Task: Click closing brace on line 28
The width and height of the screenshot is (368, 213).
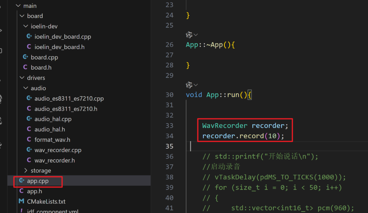Action: (x=188, y=65)
